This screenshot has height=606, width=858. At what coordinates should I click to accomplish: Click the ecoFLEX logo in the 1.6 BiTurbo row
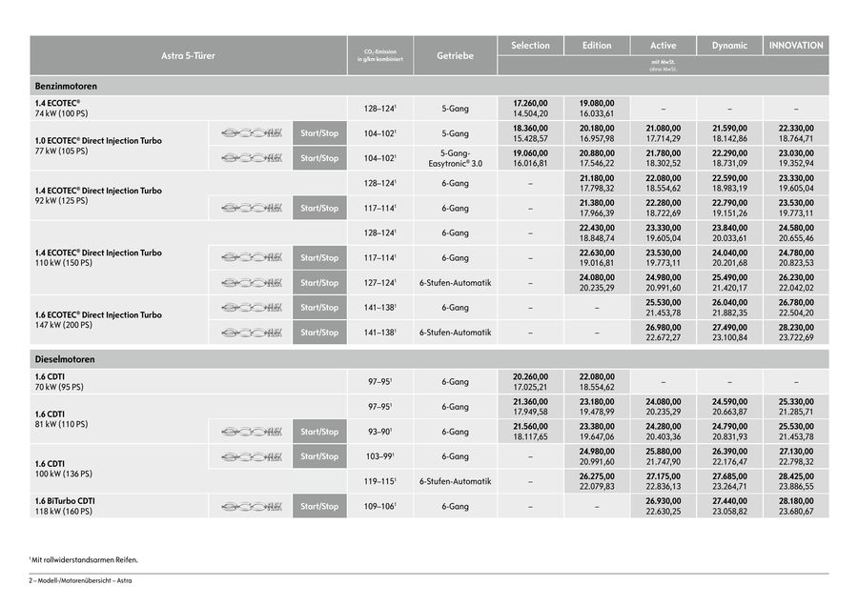pyautogui.click(x=251, y=507)
